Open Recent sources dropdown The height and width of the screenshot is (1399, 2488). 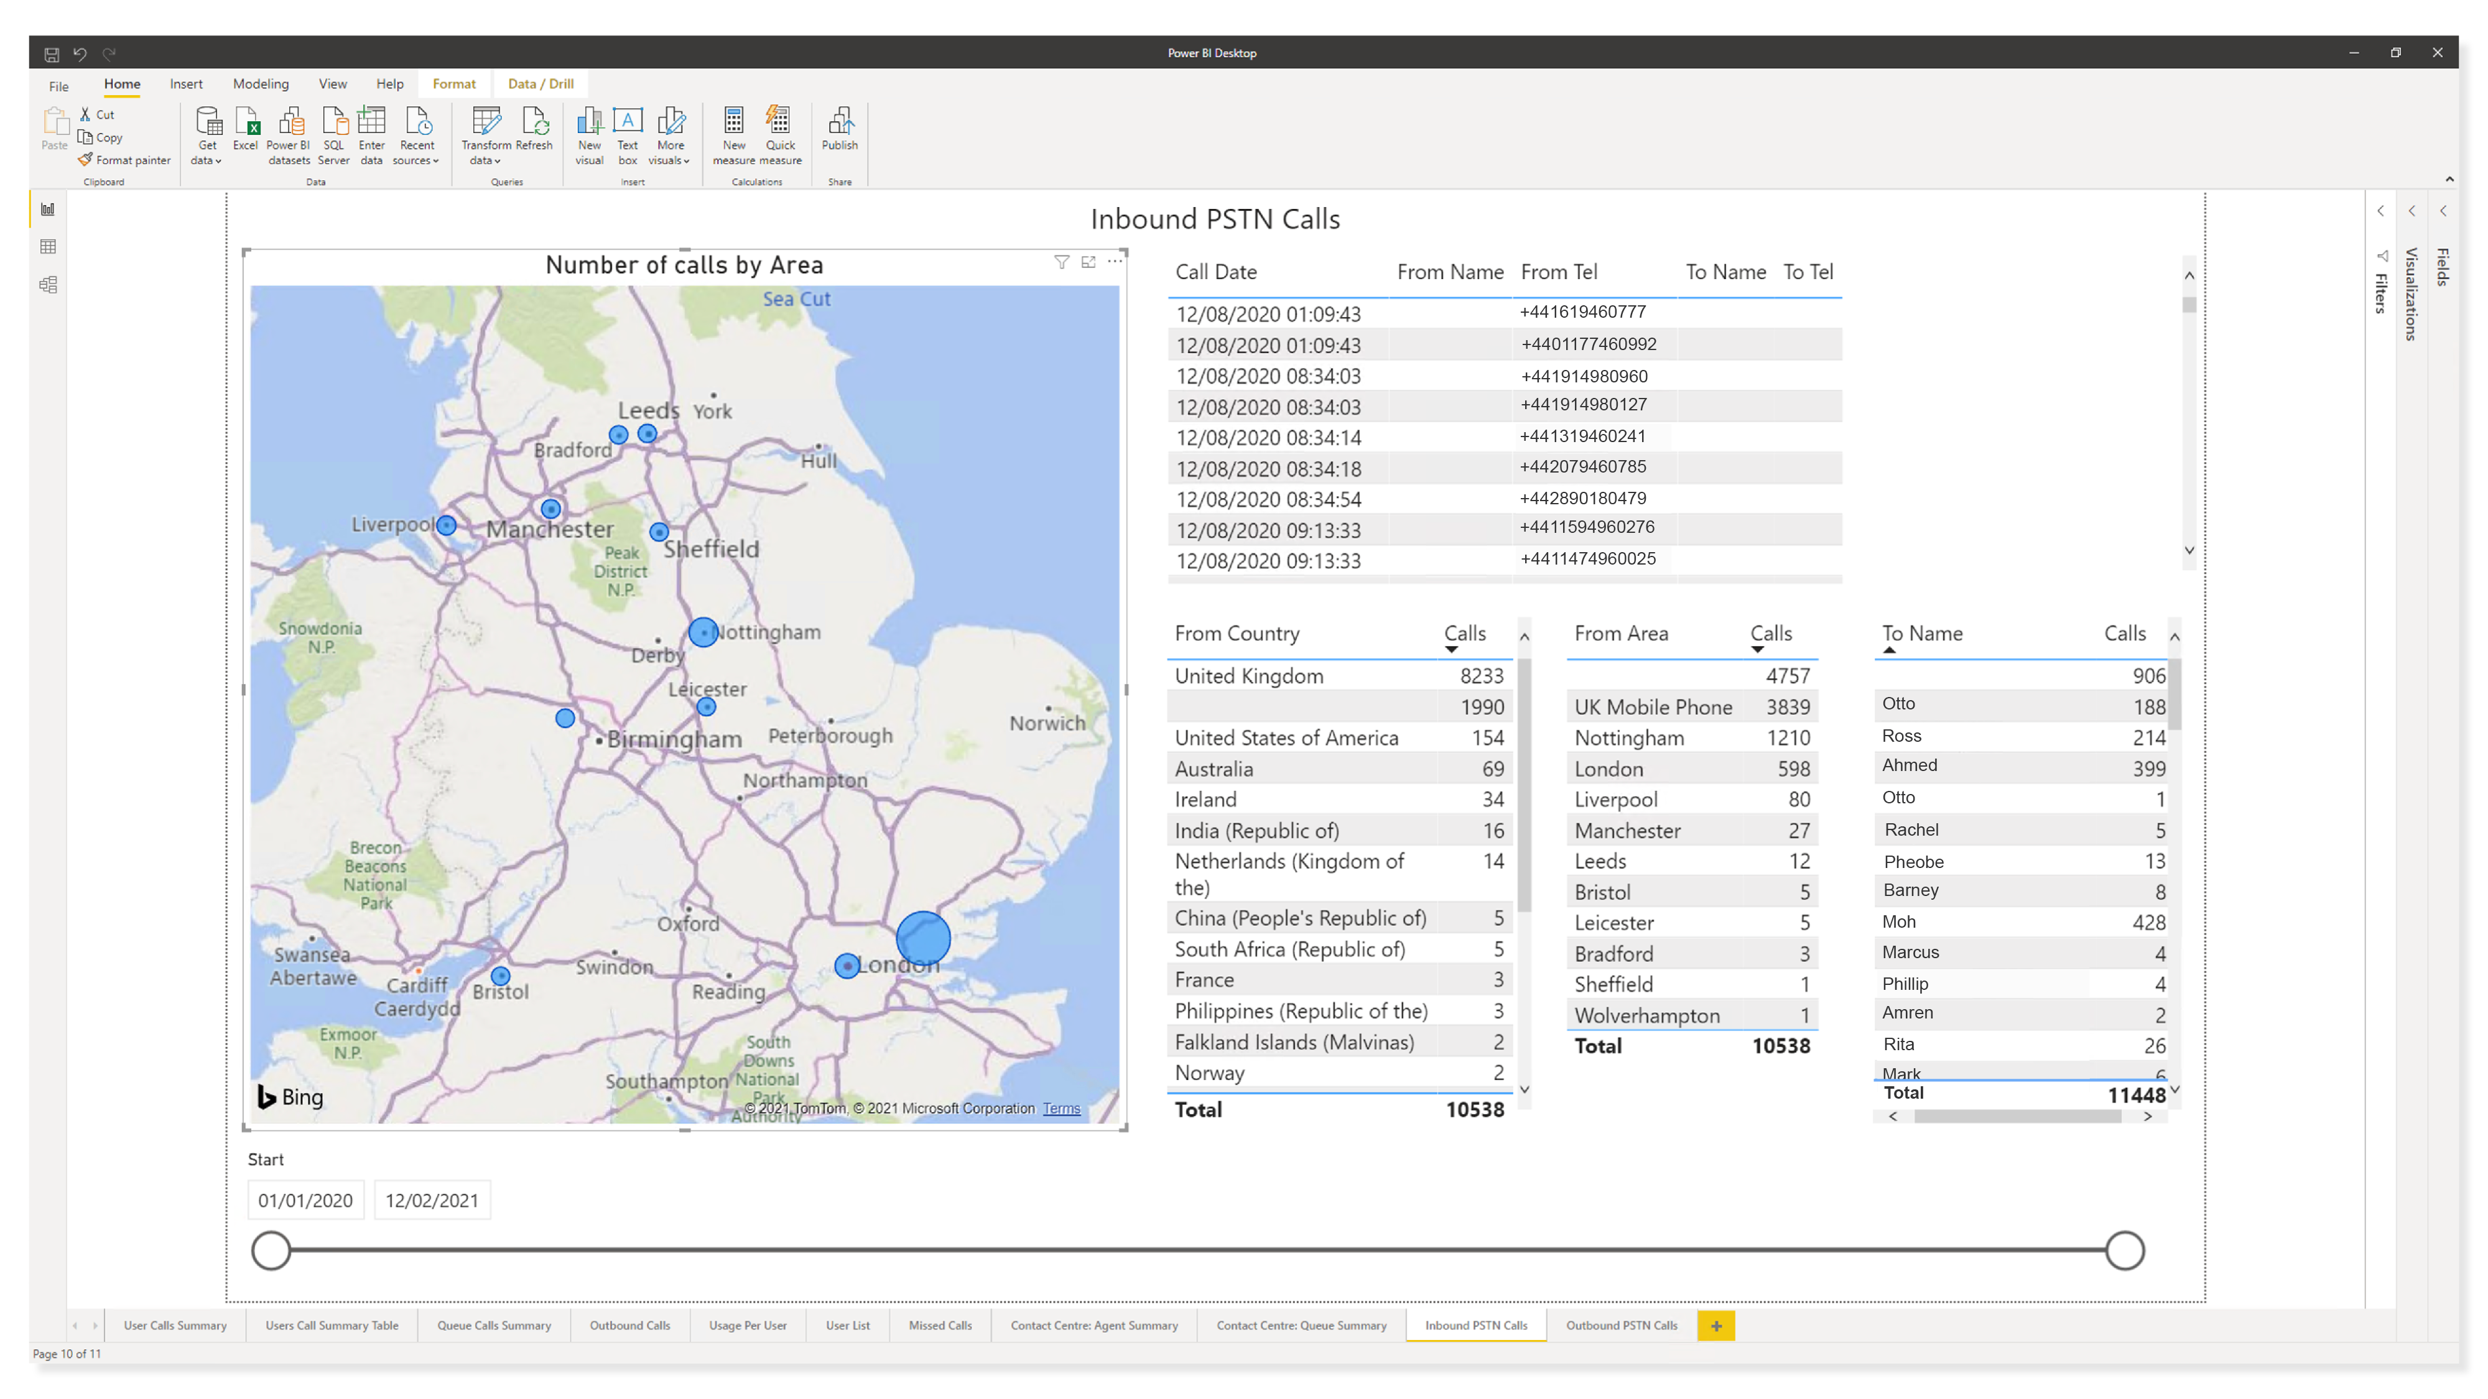coord(416,134)
